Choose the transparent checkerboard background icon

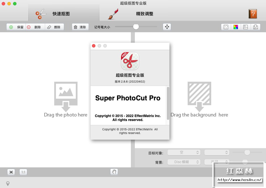click(226, 27)
